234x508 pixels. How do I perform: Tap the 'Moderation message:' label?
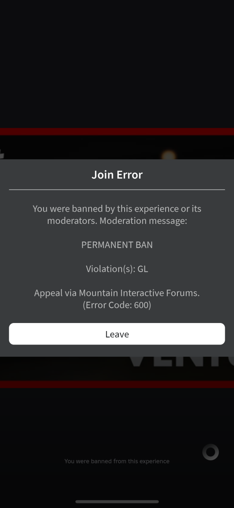tap(143, 221)
